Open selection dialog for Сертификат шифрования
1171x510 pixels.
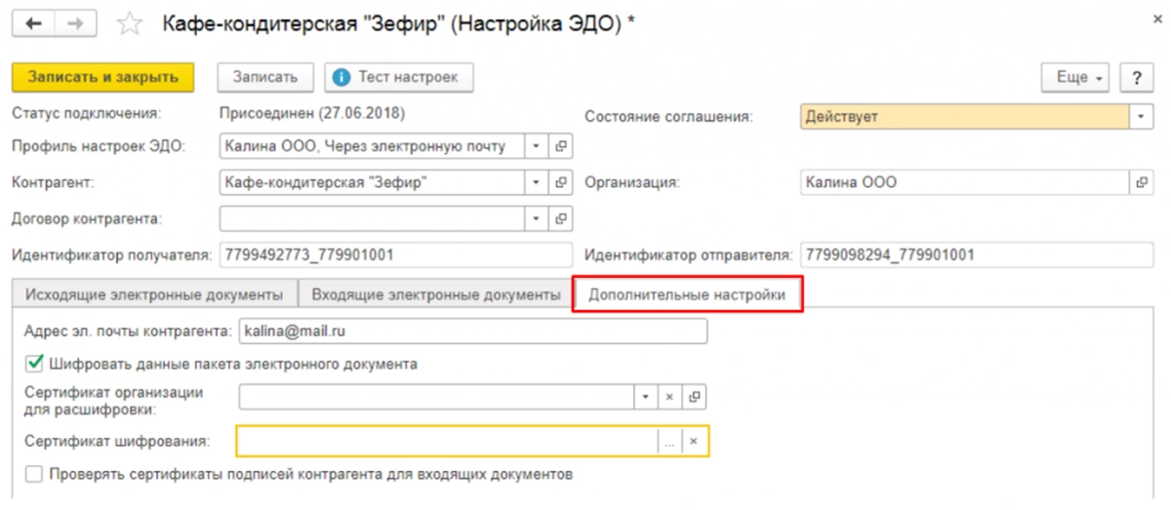pyautogui.click(x=669, y=442)
